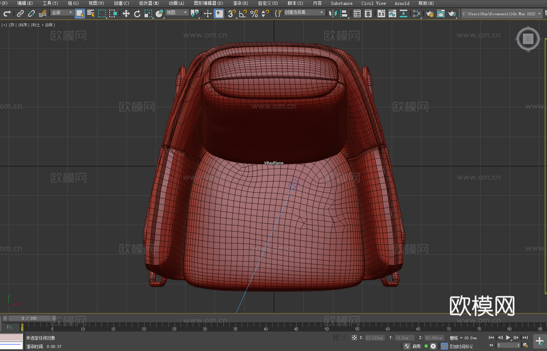Open the selection filter 全部 dropdown

click(62, 12)
